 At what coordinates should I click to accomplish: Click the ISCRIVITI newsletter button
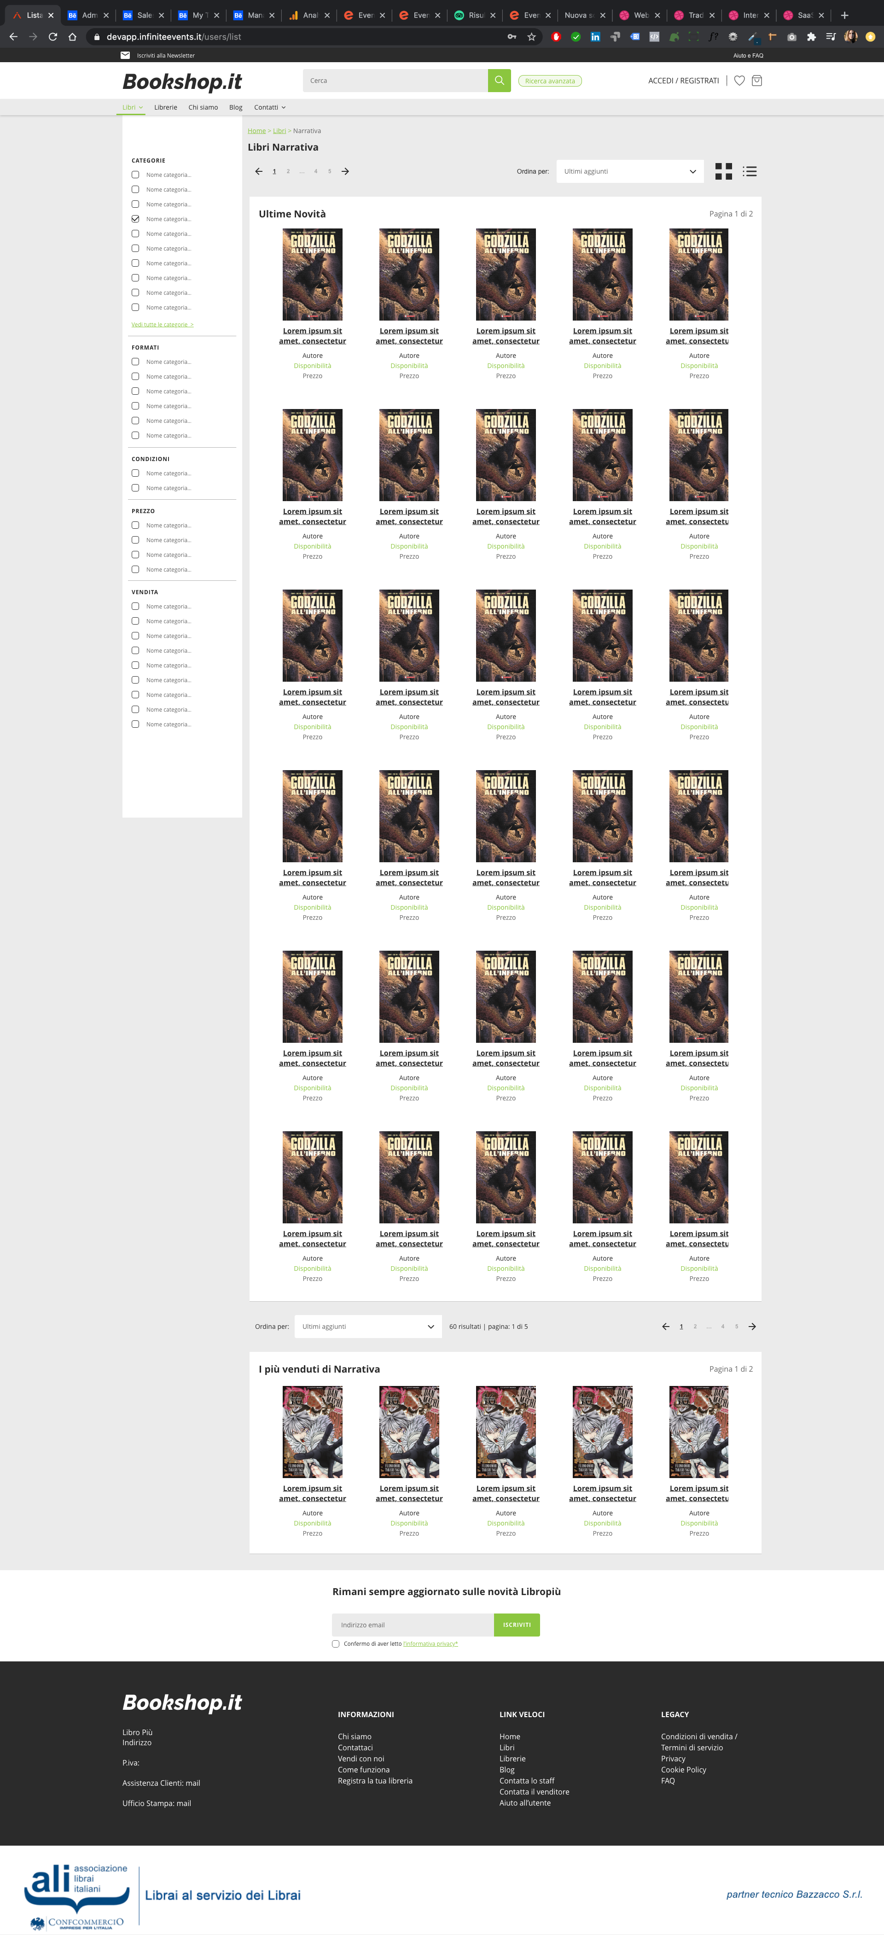pos(517,1625)
